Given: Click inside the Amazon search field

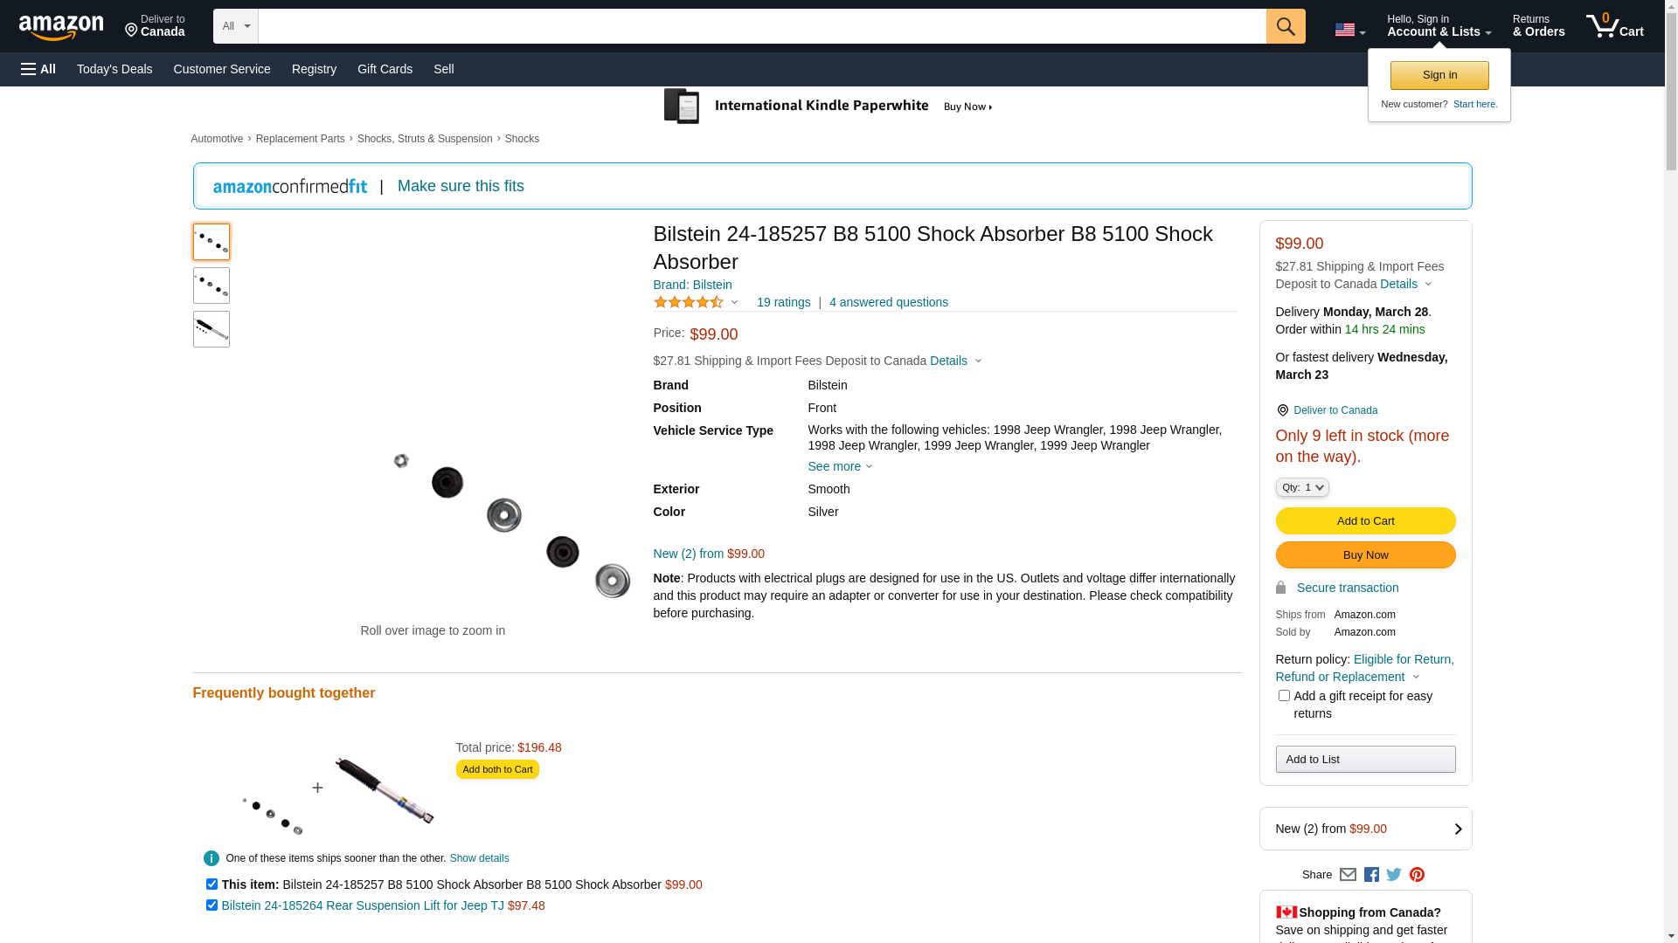Looking at the screenshot, I should (x=761, y=26).
